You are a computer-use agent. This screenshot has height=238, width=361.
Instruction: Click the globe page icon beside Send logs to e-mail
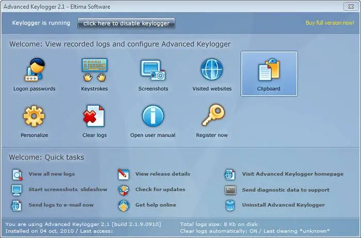(17, 206)
